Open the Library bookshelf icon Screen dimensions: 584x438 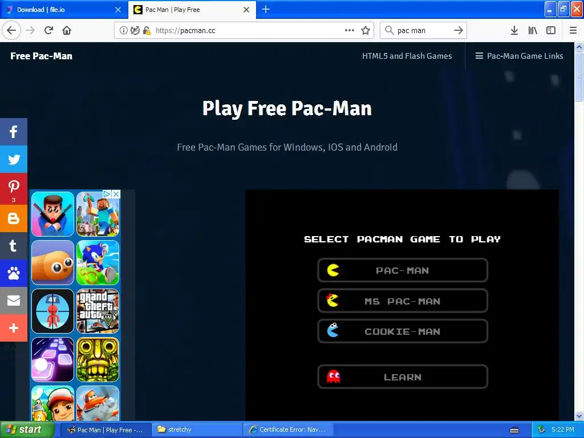pyautogui.click(x=533, y=30)
